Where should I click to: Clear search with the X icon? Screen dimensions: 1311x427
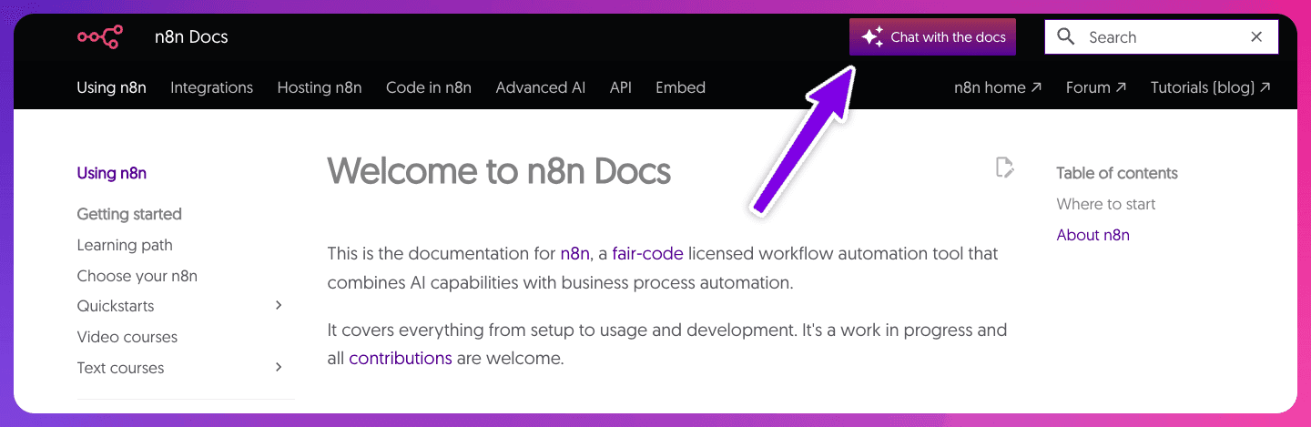[x=1256, y=37]
